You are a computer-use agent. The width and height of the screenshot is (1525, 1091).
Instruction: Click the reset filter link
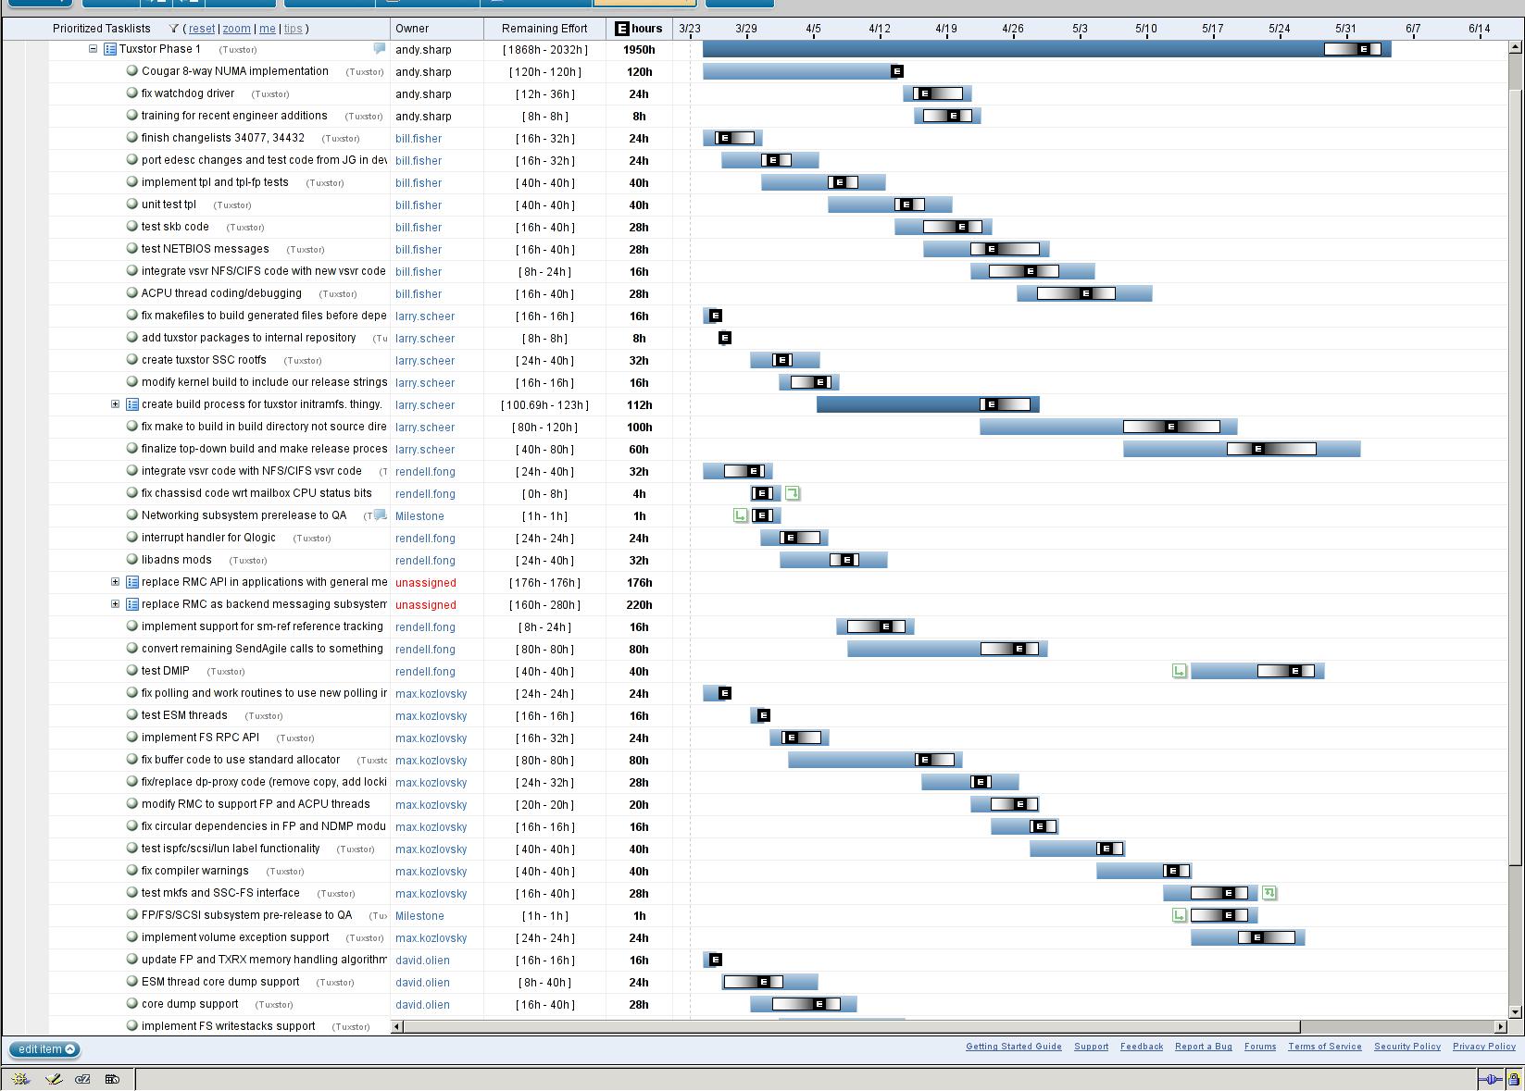pyautogui.click(x=201, y=29)
